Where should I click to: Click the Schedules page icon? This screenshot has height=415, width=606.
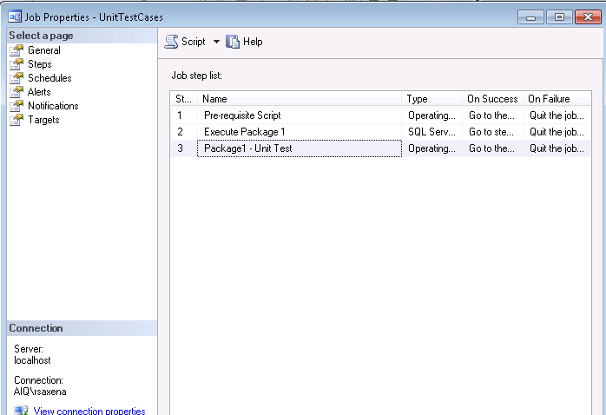(16, 78)
